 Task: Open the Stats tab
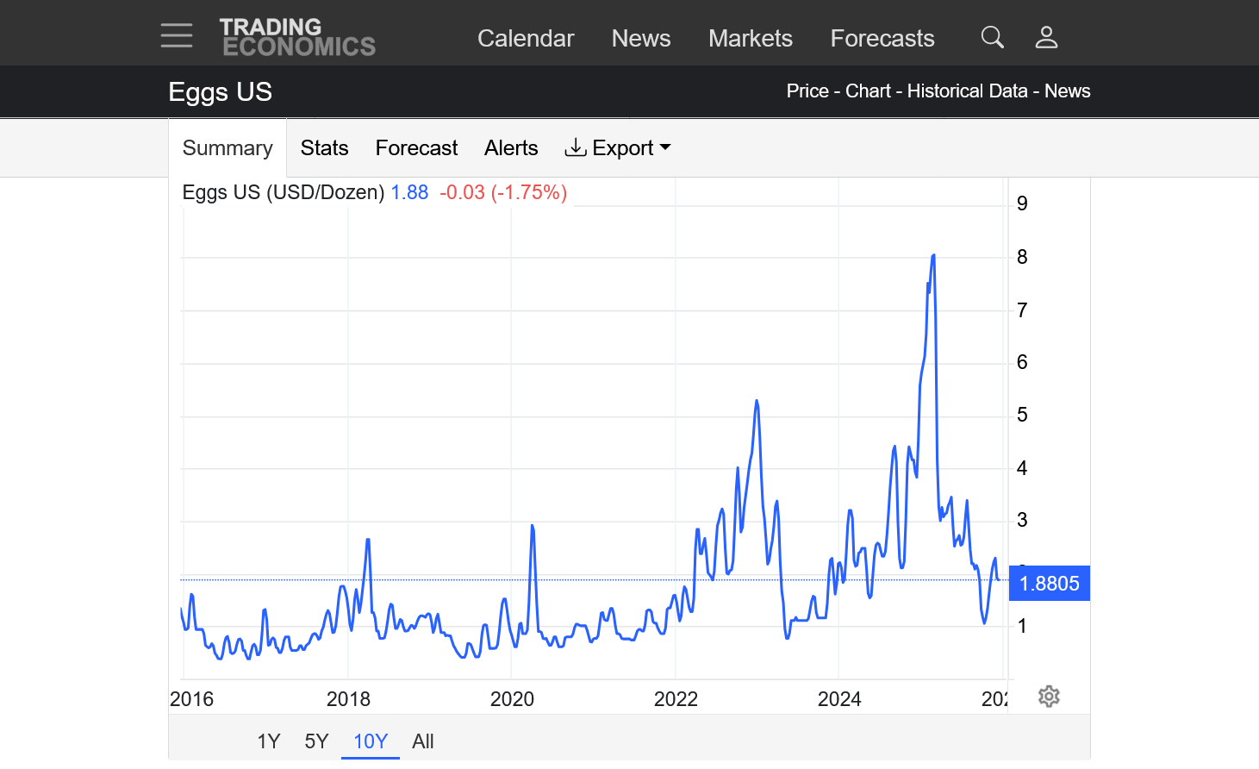click(324, 148)
